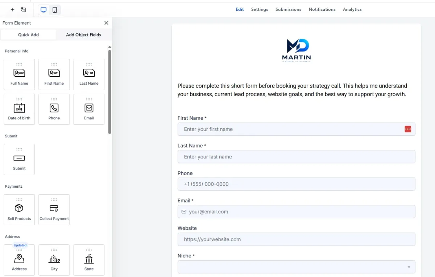Viewport: 435px width, 277px height.
Task: Add the Last Name field element
Action: coord(89,74)
